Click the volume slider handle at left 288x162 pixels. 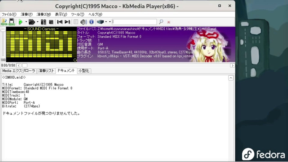(x=3, y=30)
